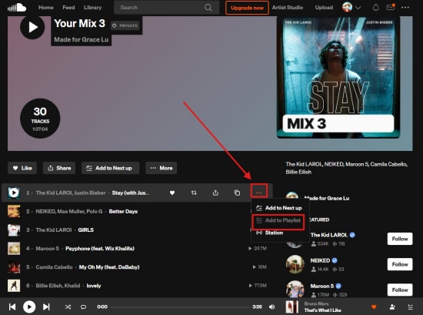Viewport: 423px width, 315px height.
Task: Follow now playing artist icon
Action: pos(392,307)
